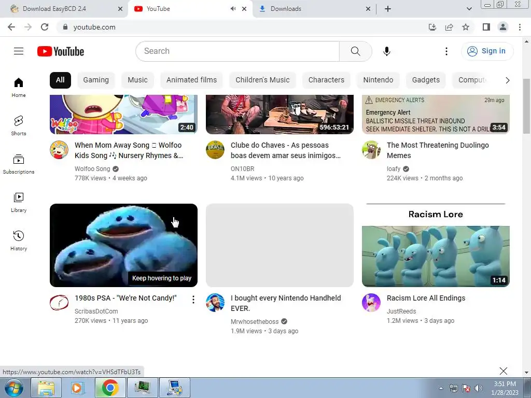
Task: Open Library in the sidebar
Action: pos(19,203)
